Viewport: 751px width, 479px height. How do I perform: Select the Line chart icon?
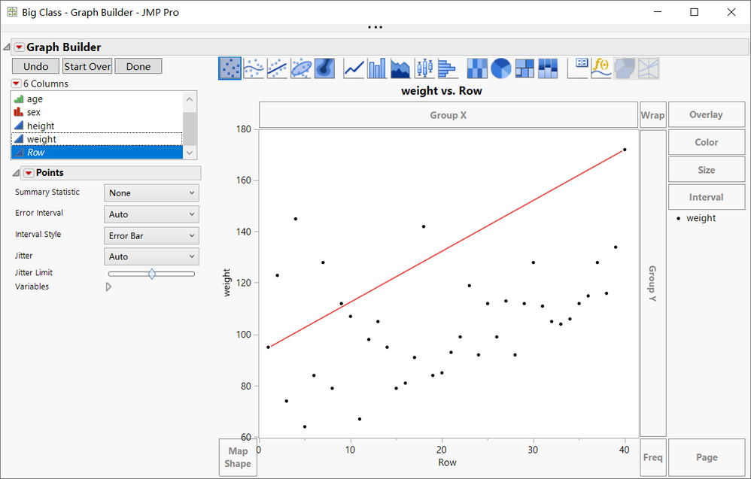click(x=354, y=68)
